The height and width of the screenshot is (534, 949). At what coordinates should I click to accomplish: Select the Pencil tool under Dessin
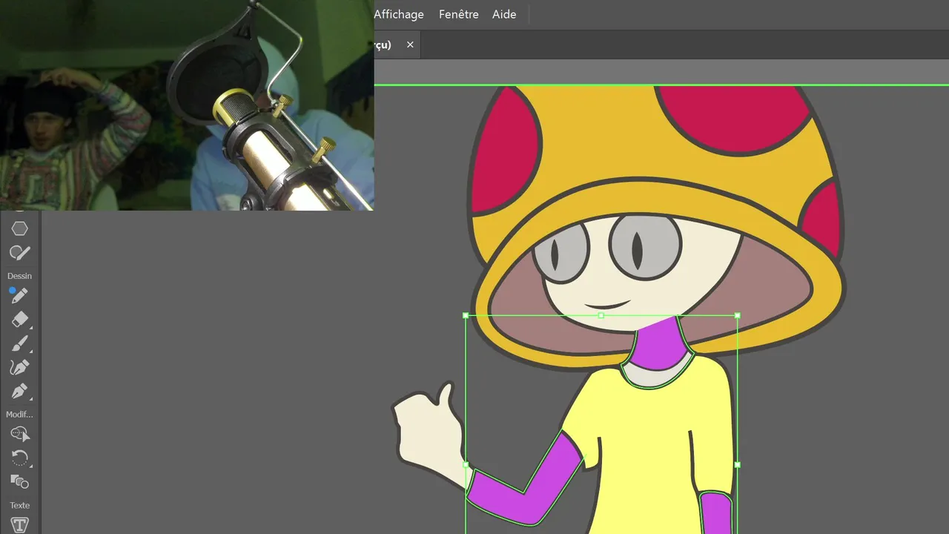(19, 296)
